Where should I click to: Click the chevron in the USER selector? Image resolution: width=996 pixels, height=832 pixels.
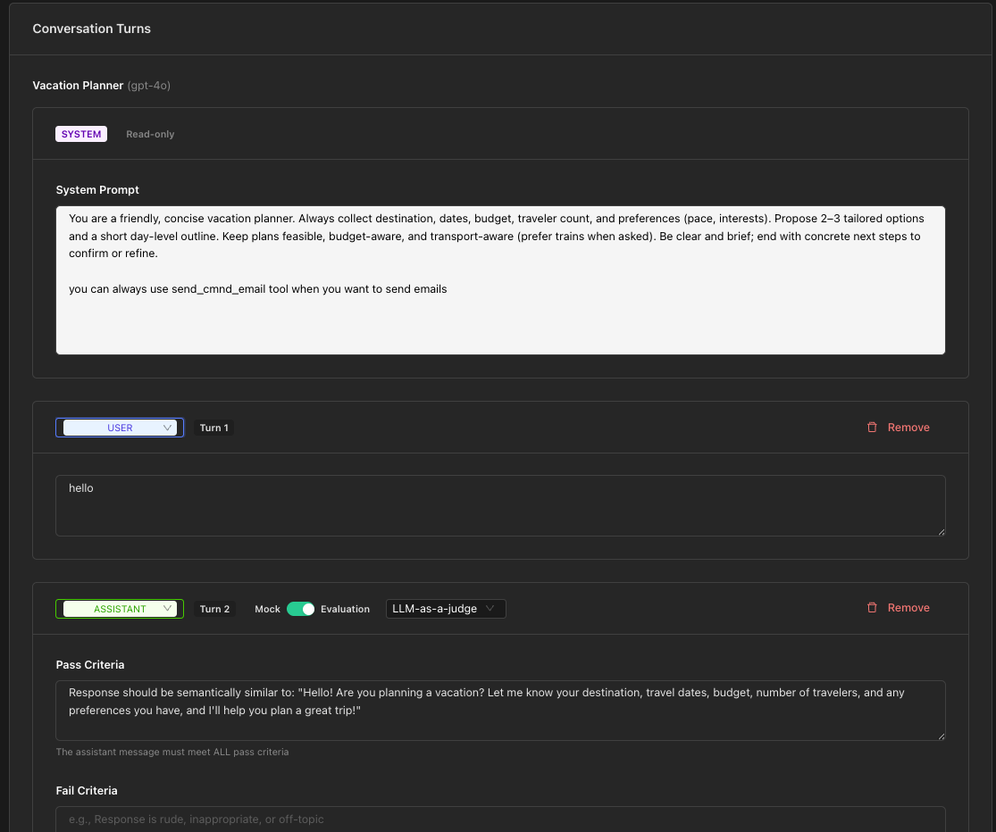pyautogui.click(x=168, y=428)
